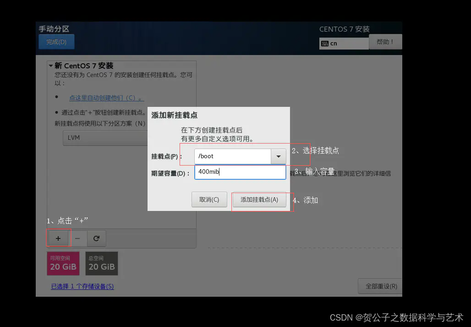
Task: Click the CENTOS 7 安装 title text
Action: [344, 29]
